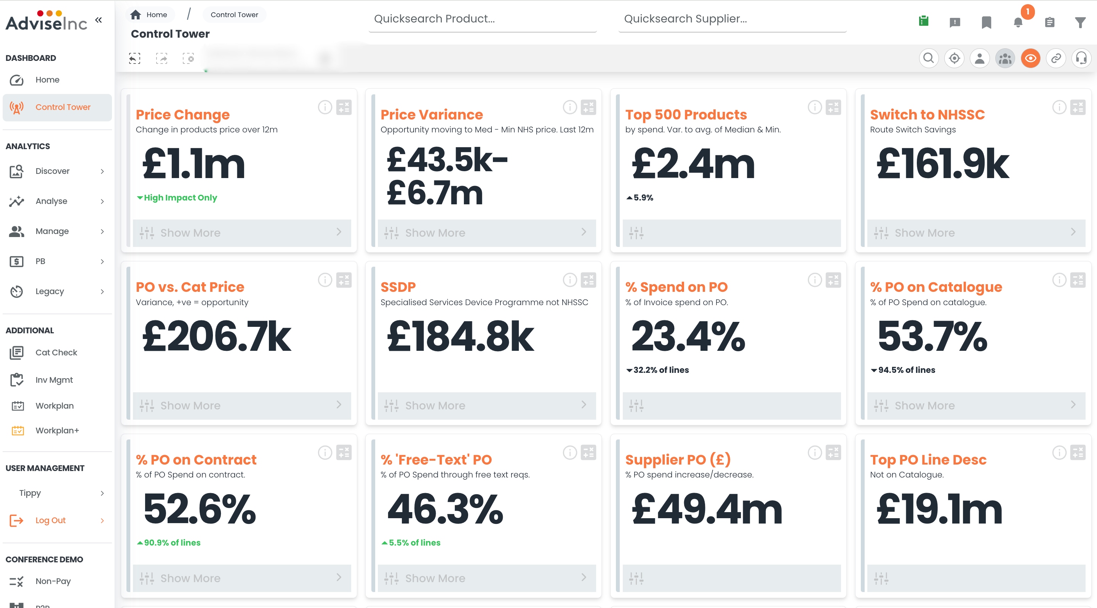
Task: Click the target locate icon
Action: coord(954,58)
